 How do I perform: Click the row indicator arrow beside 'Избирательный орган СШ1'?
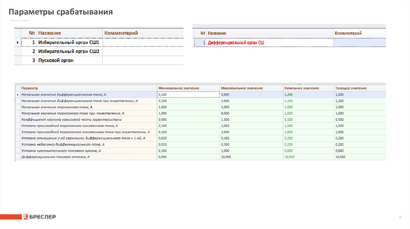18,42
